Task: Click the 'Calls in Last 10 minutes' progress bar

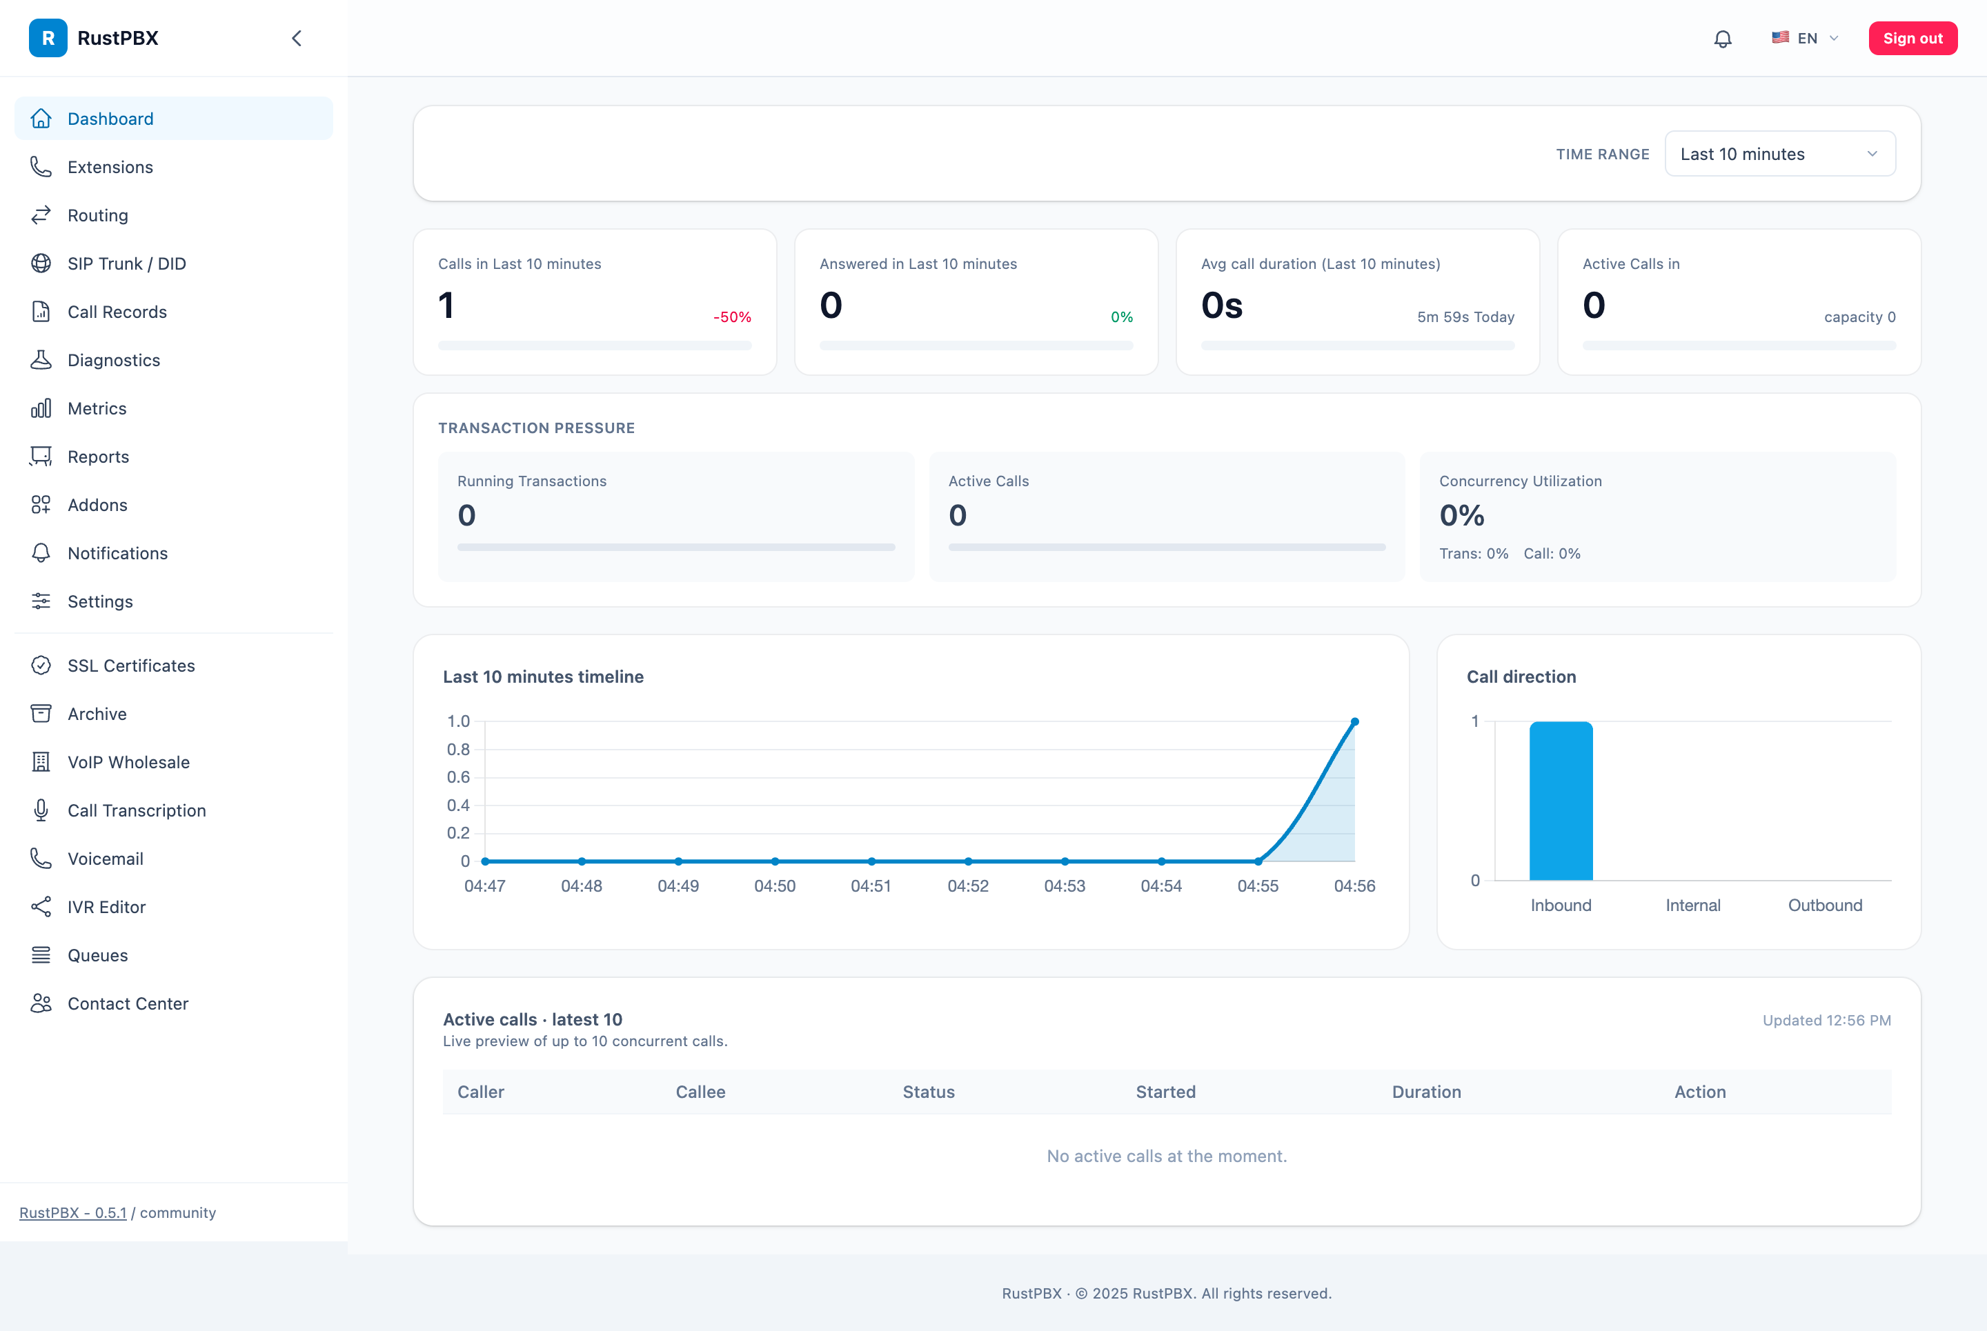Action: pos(595,346)
